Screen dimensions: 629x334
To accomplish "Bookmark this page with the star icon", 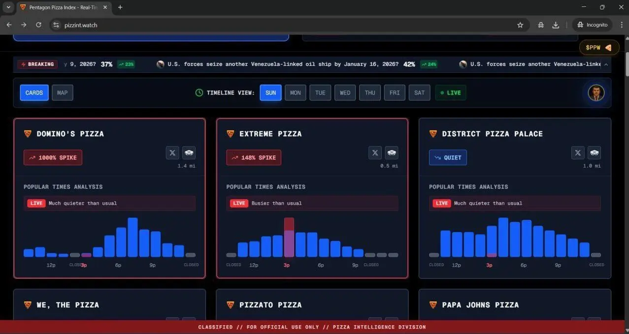I will [x=520, y=25].
